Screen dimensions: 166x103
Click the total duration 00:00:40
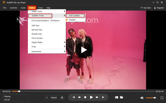(159, 91)
